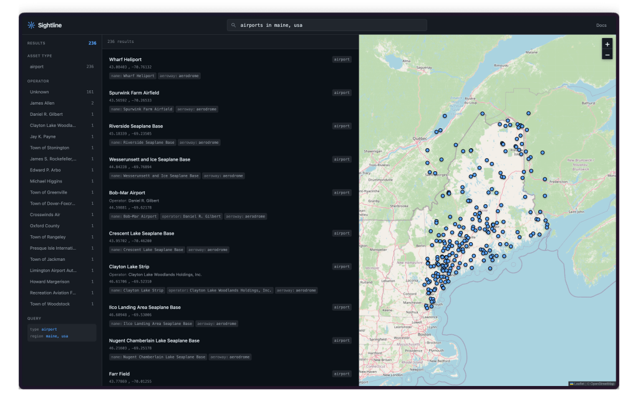The image size is (638, 414).
Task: Open the Docs page
Action: click(x=601, y=26)
